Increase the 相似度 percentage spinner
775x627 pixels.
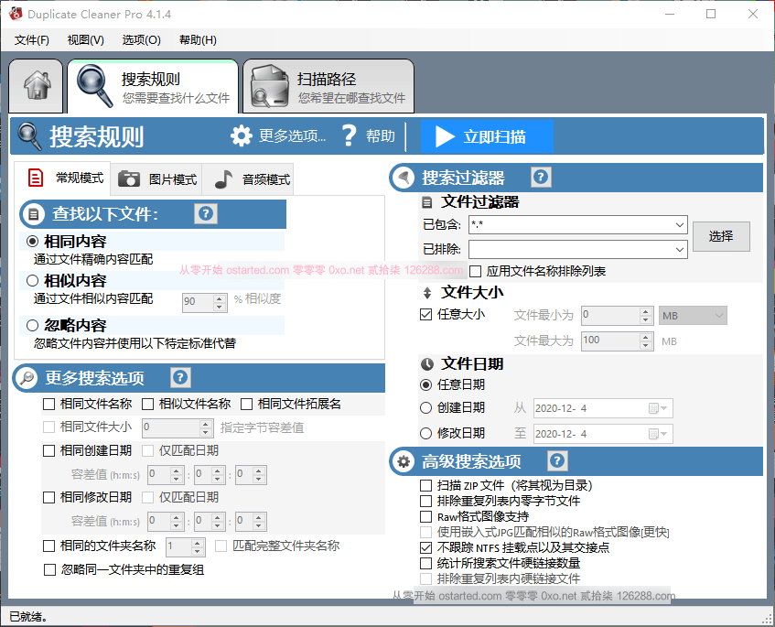220,298
